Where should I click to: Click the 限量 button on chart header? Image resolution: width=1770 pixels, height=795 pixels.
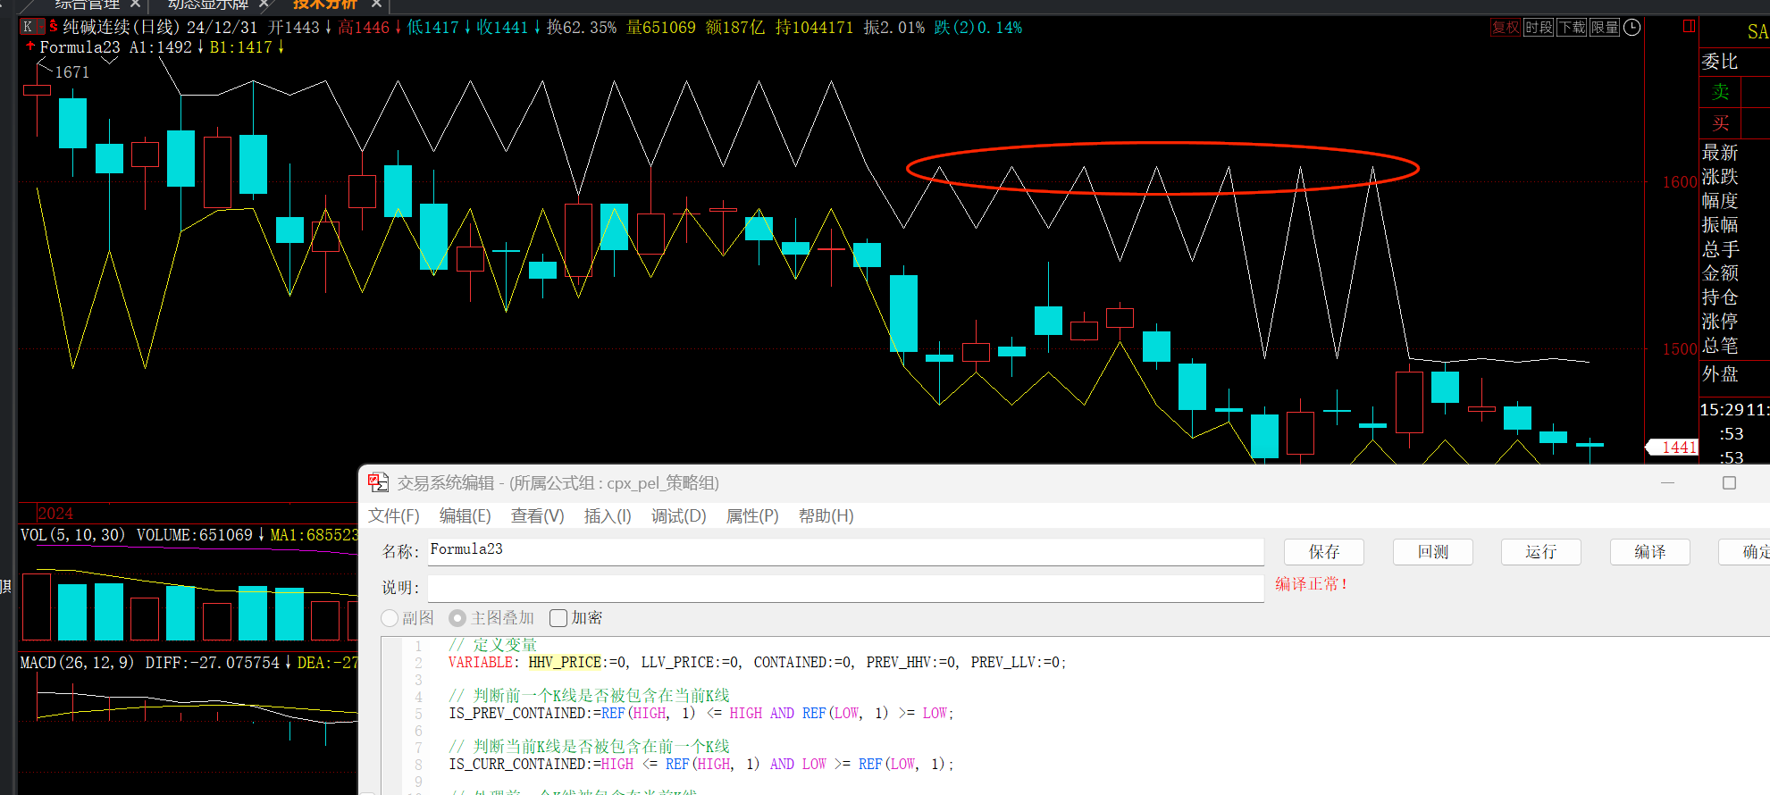click(1605, 28)
